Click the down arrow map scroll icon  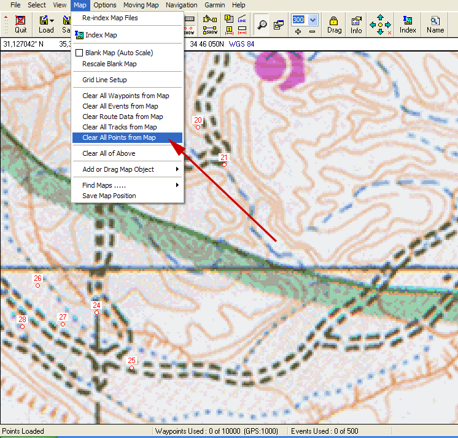pos(380,32)
